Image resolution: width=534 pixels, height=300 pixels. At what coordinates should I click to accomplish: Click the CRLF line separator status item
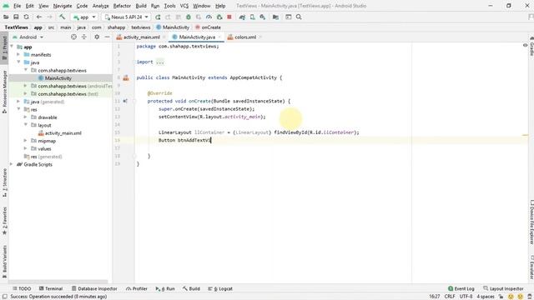tap(450, 297)
